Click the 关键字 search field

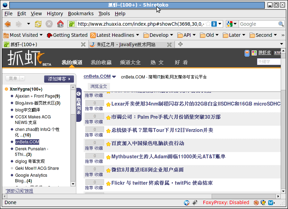click(x=269, y=62)
